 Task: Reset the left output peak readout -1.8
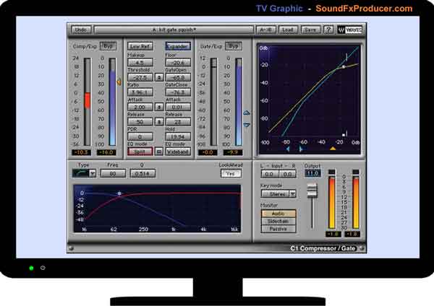pos(333,235)
